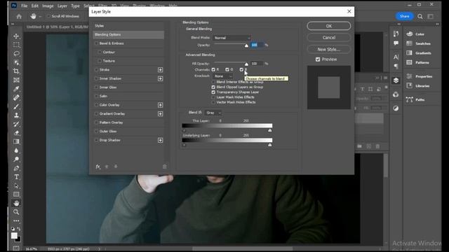Click the New Style button

[329, 49]
